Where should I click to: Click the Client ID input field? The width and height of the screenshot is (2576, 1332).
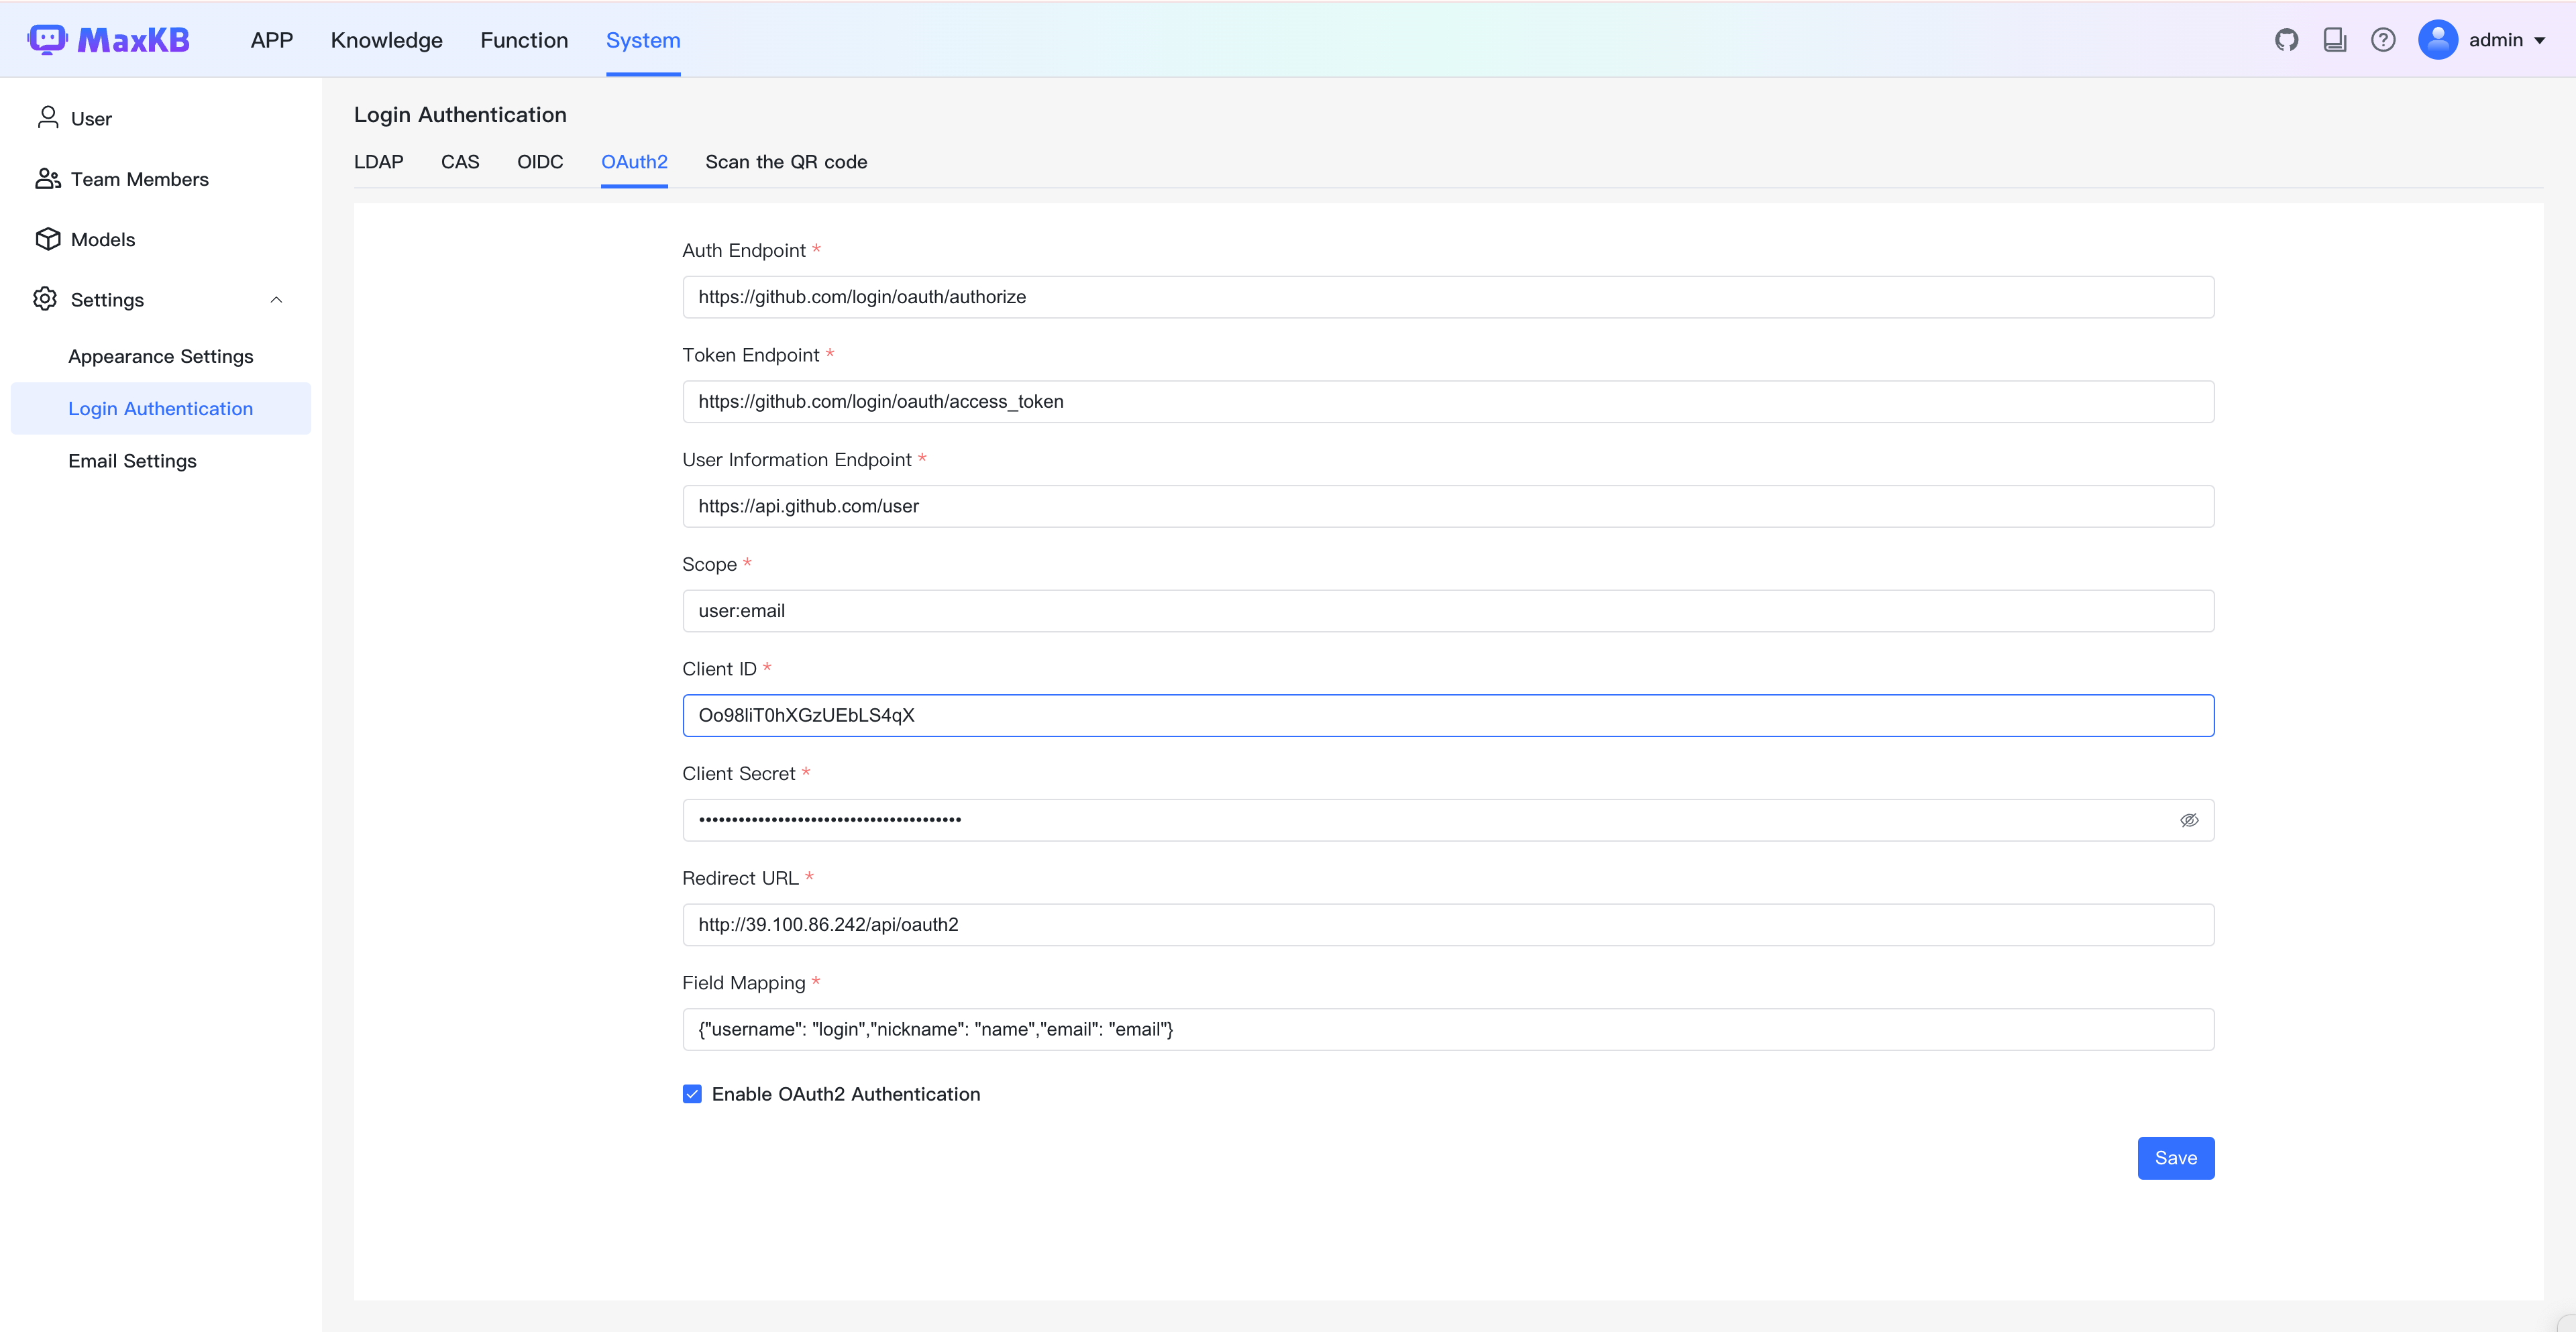click(1448, 715)
